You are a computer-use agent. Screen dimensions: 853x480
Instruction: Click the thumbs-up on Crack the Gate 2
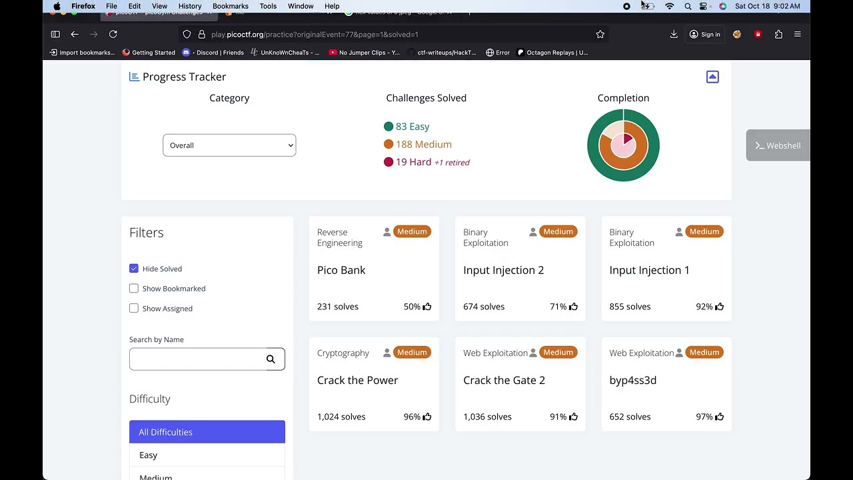(x=573, y=417)
